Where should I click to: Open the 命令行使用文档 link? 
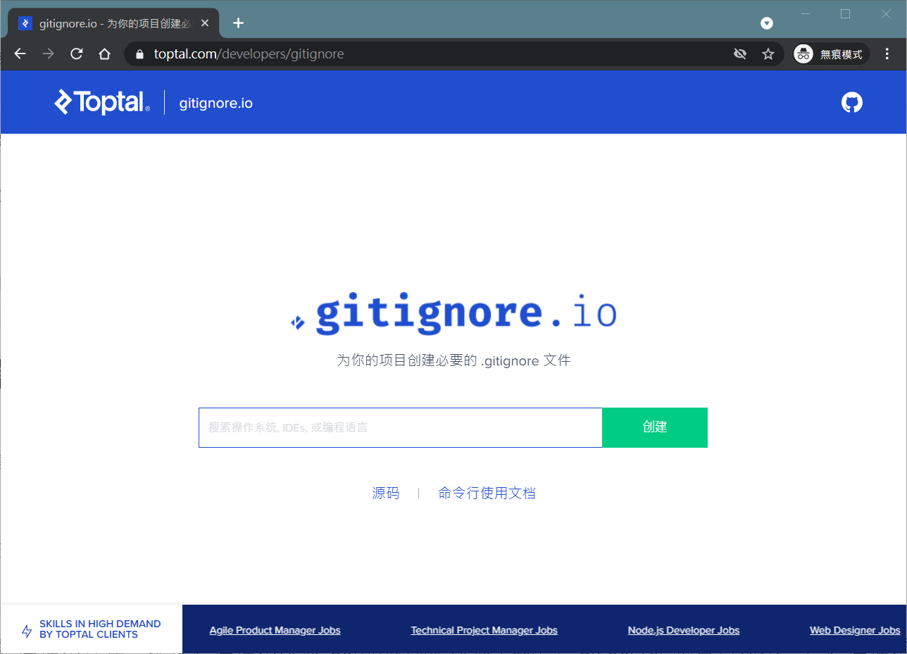pyautogui.click(x=487, y=493)
